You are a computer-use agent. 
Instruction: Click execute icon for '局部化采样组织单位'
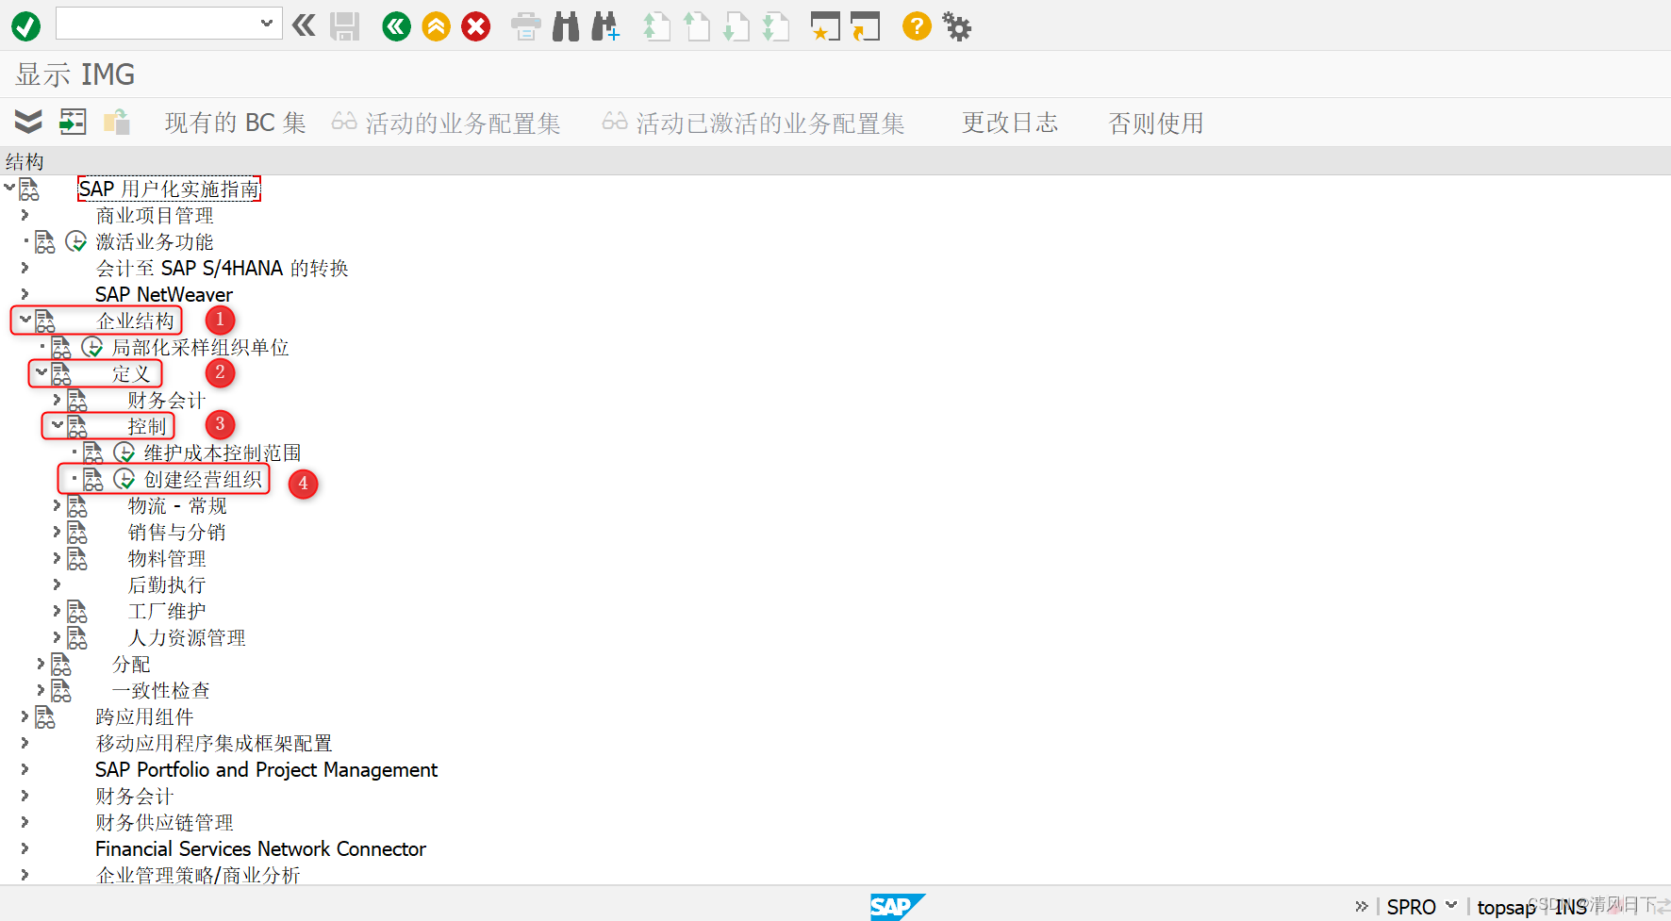click(92, 348)
